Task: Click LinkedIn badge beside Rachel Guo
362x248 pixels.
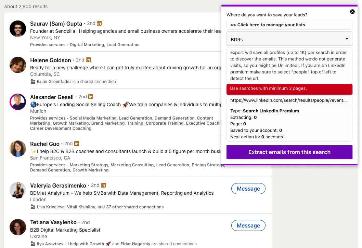Action: click(77, 144)
